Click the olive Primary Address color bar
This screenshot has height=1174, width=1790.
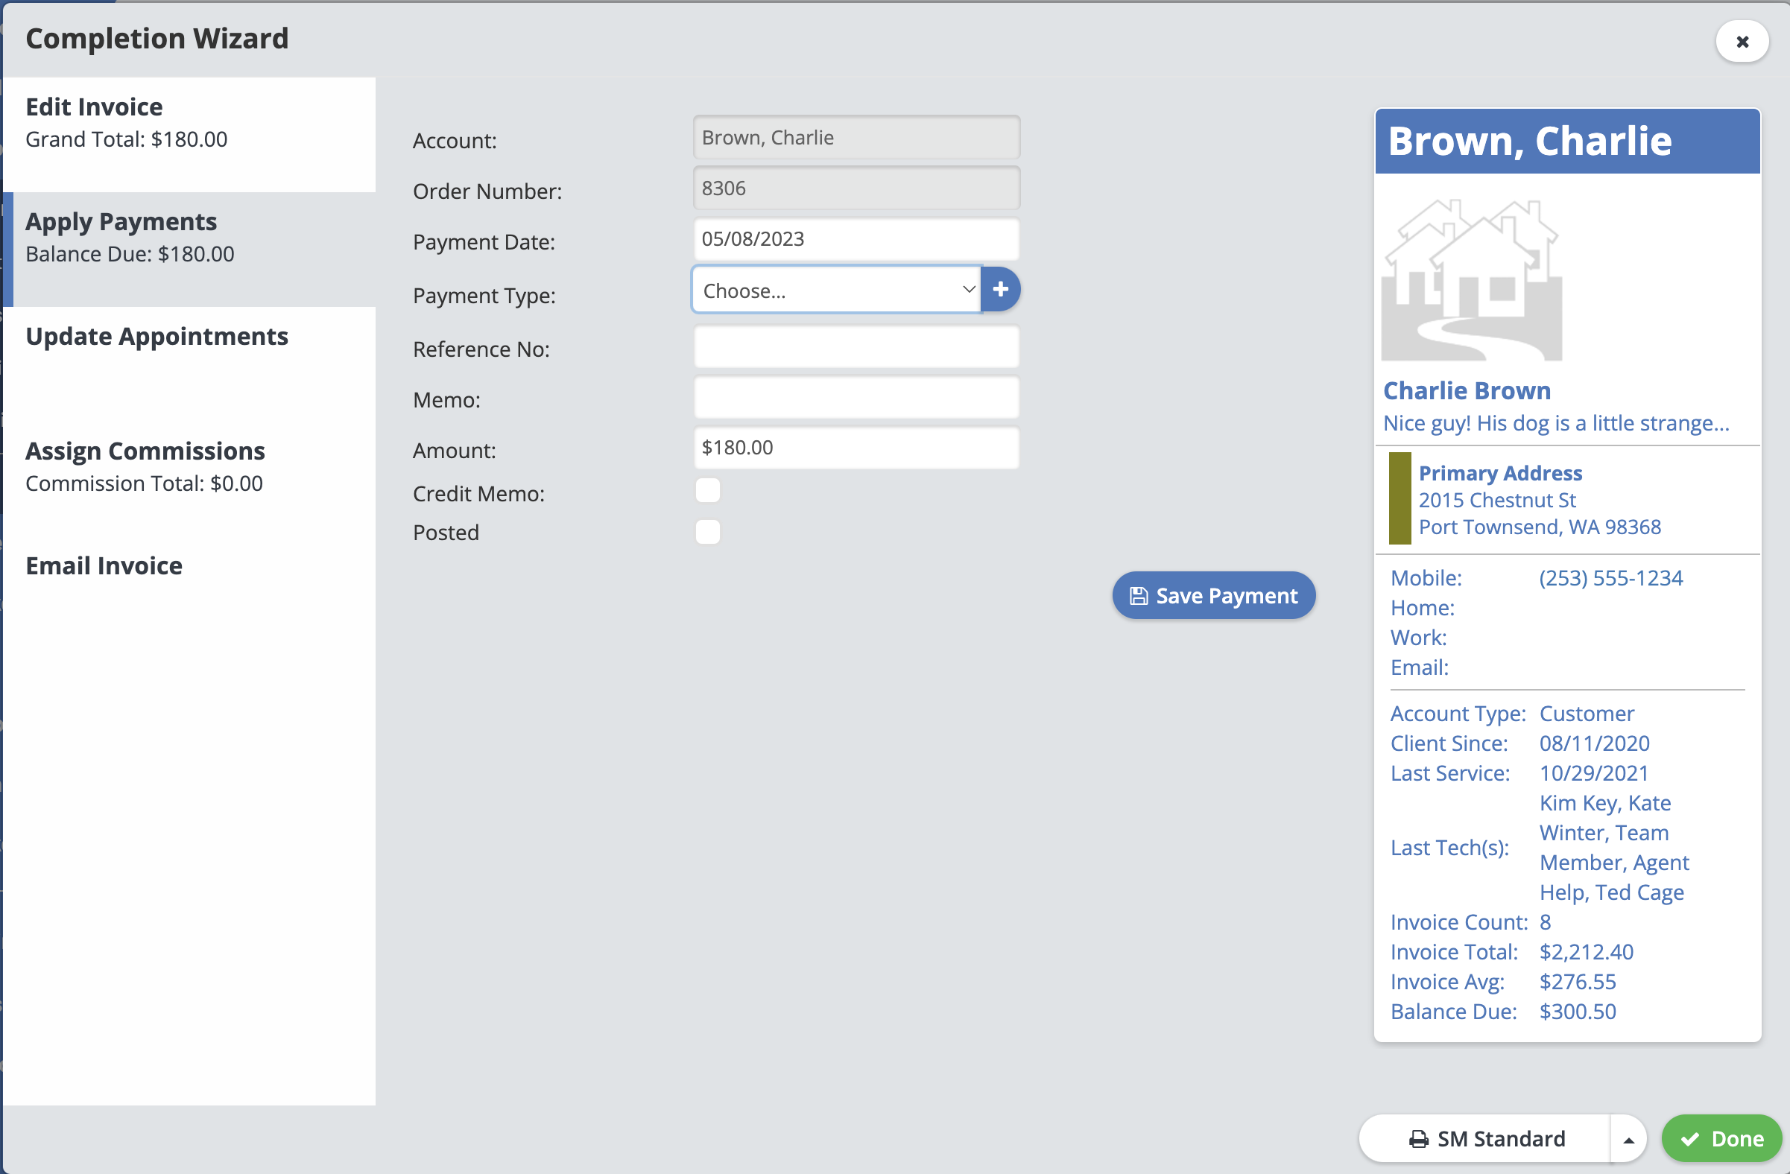(x=1400, y=498)
